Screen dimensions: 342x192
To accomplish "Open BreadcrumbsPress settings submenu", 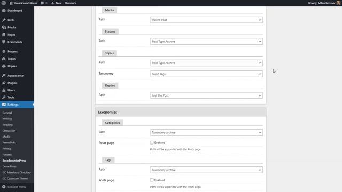I will [14, 161].
